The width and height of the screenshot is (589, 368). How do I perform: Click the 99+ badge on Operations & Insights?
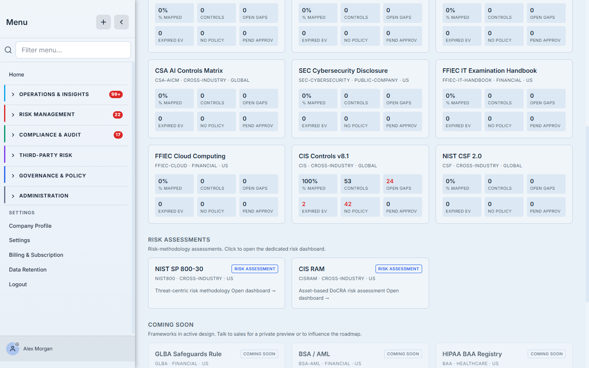tap(116, 94)
